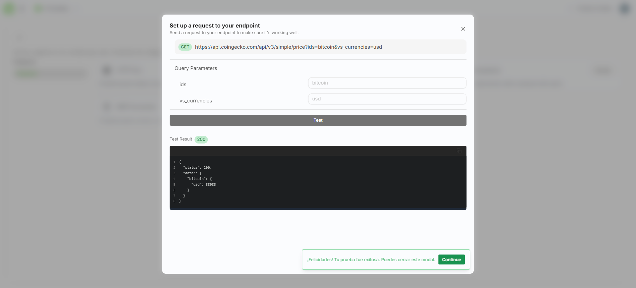Image resolution: width=636 pixels, height=288 pixels.
Task: Click the success message "¡Felicidades!" text
Action: (371, 260)
